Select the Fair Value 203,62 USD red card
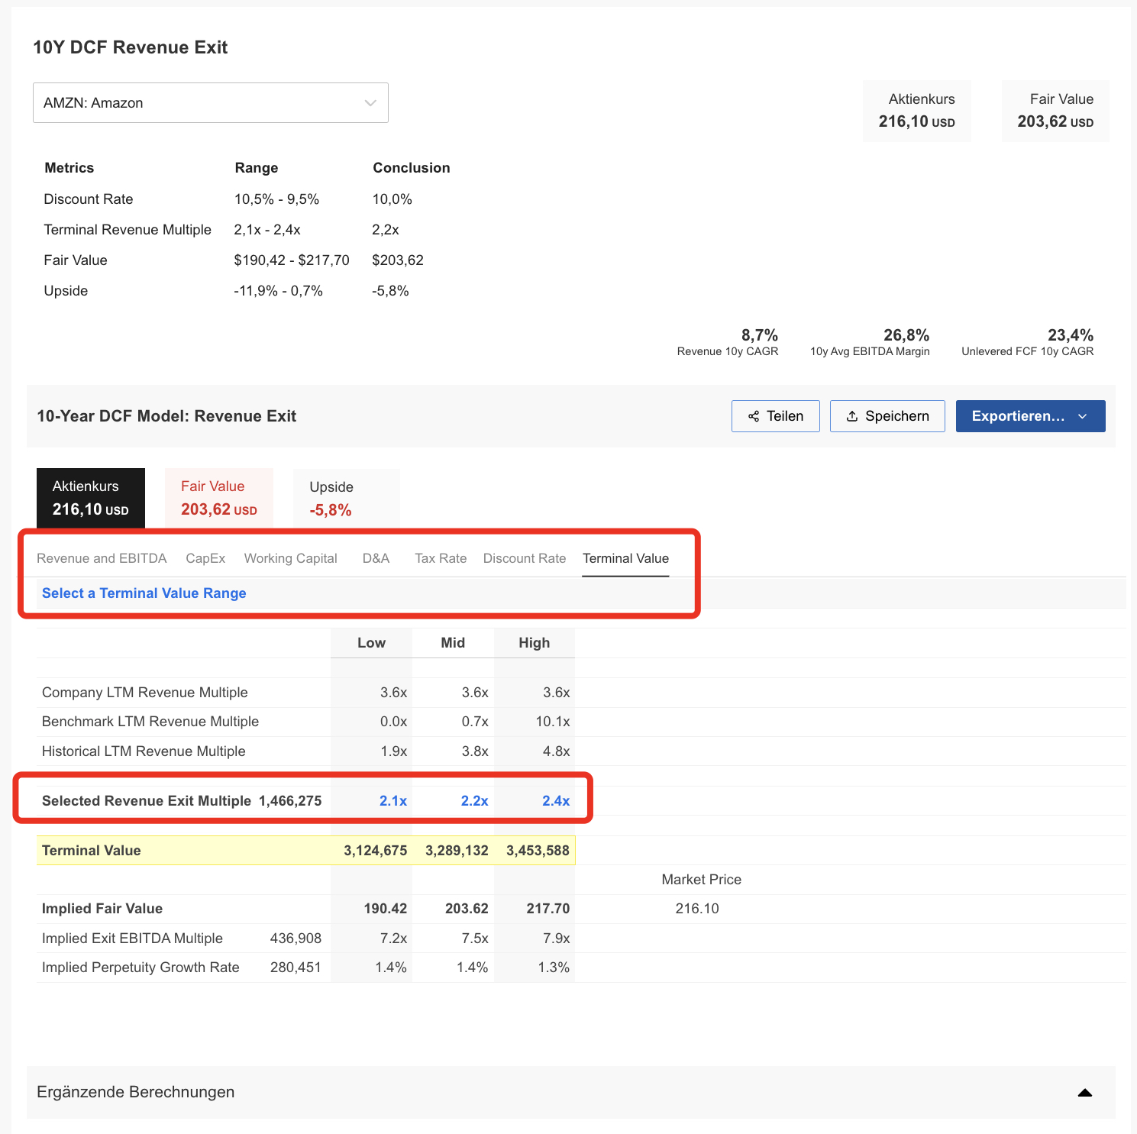This screenshot has height=1134, width=1137. click(219, 498)
